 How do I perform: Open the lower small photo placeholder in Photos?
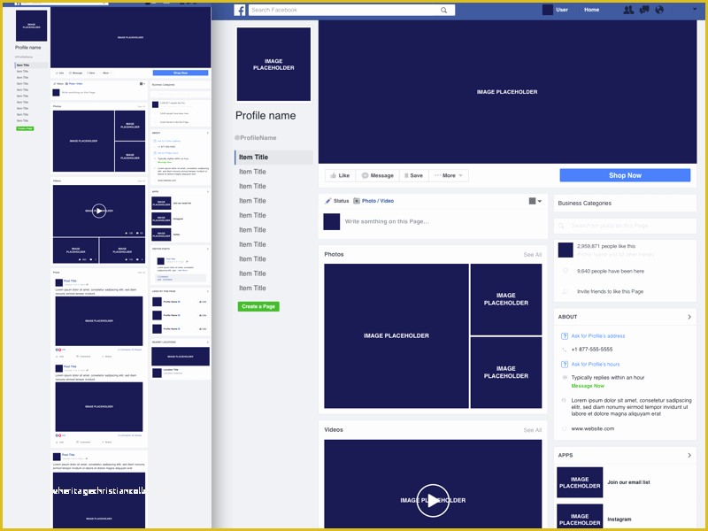coord(505,373)
